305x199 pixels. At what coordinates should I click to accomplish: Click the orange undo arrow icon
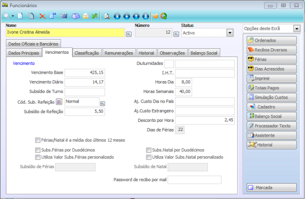pyautogui.click(x=155, y=16)
